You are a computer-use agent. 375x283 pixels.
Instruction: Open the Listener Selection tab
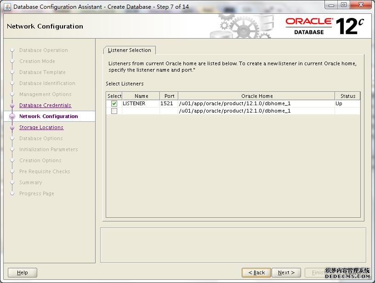coord(130,50)
